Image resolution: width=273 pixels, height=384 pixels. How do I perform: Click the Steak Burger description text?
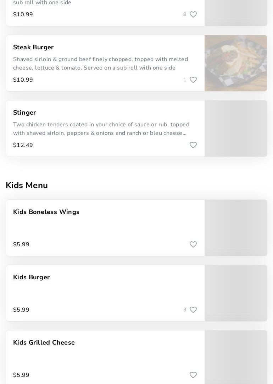click(101, 64)
